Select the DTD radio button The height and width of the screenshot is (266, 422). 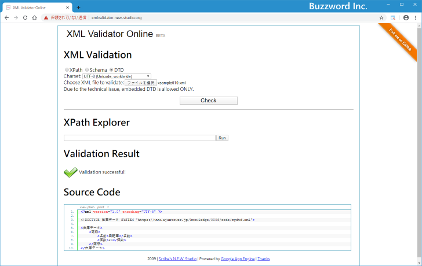pyautogui.click(x=111, y=70)
